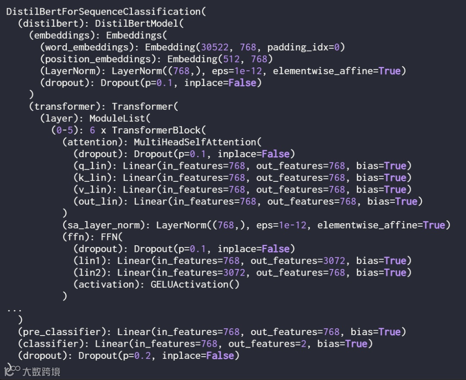The height and width of the screenshot is (380, 466).
Task: Select the sa_layer_norm LayerNorm line
Action: (256, 225)
